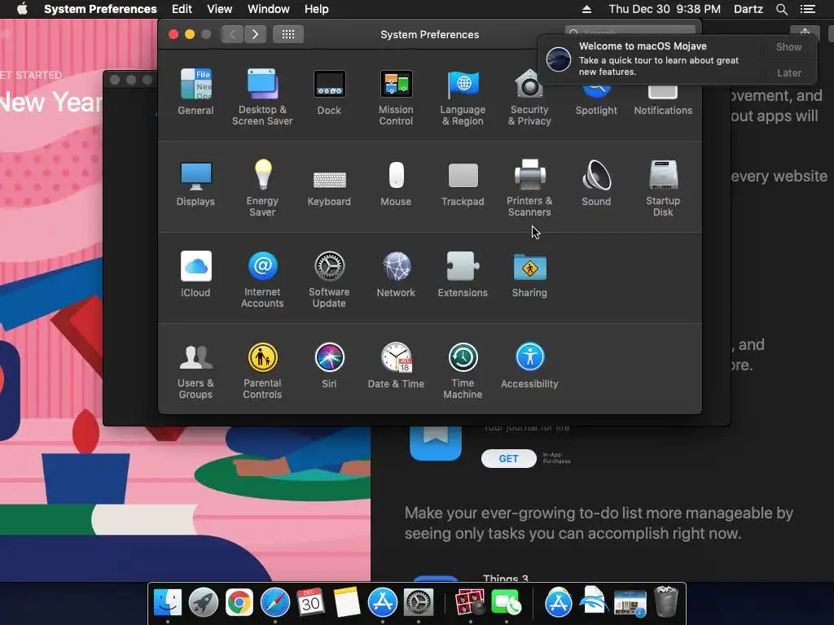
Task: Open the Network preferences pane
Action: [396, 274]
